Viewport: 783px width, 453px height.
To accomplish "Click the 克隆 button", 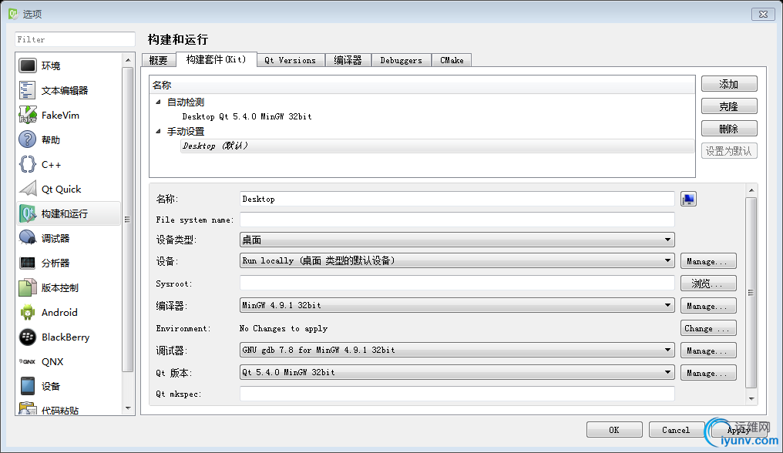I will pyautogui.click(x=729, y=106).
